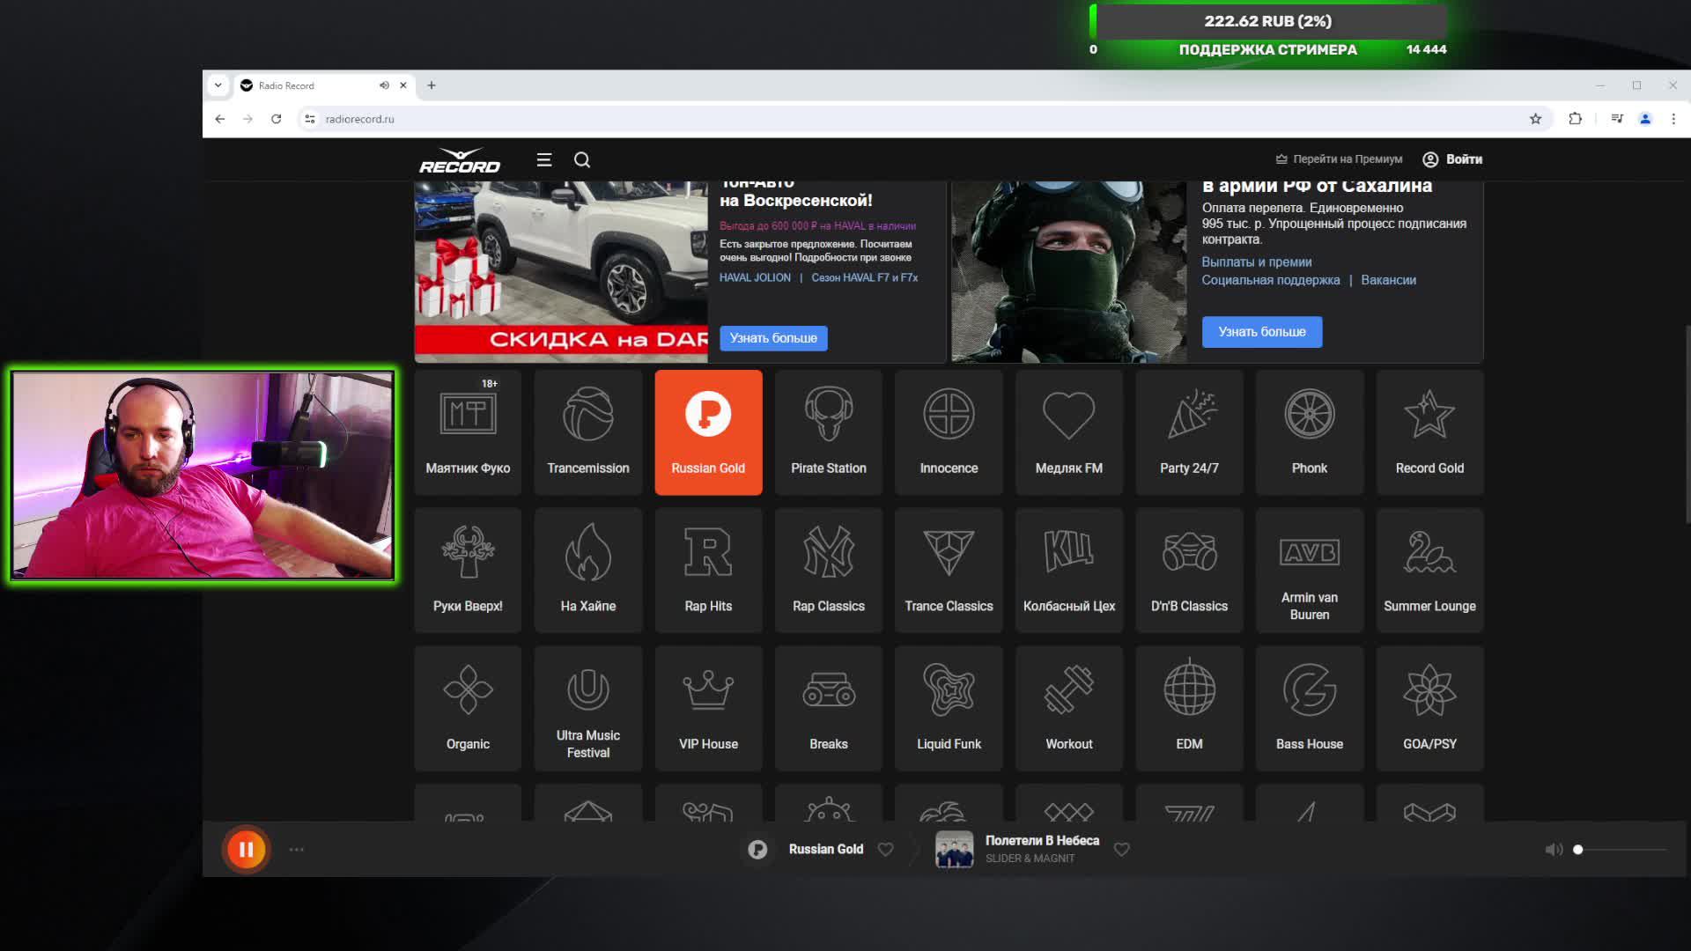This screenshot has width=1691, height=951.
Task: Play the Breaks station
Action: coord(829,708)
